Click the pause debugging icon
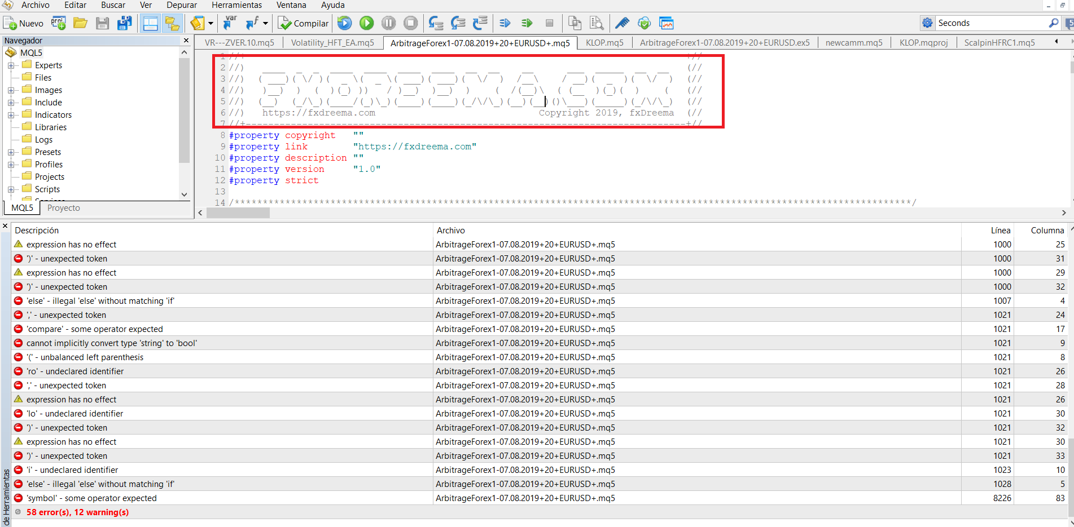The height and width of the screenshot is (527, 1074). point(388,23)
